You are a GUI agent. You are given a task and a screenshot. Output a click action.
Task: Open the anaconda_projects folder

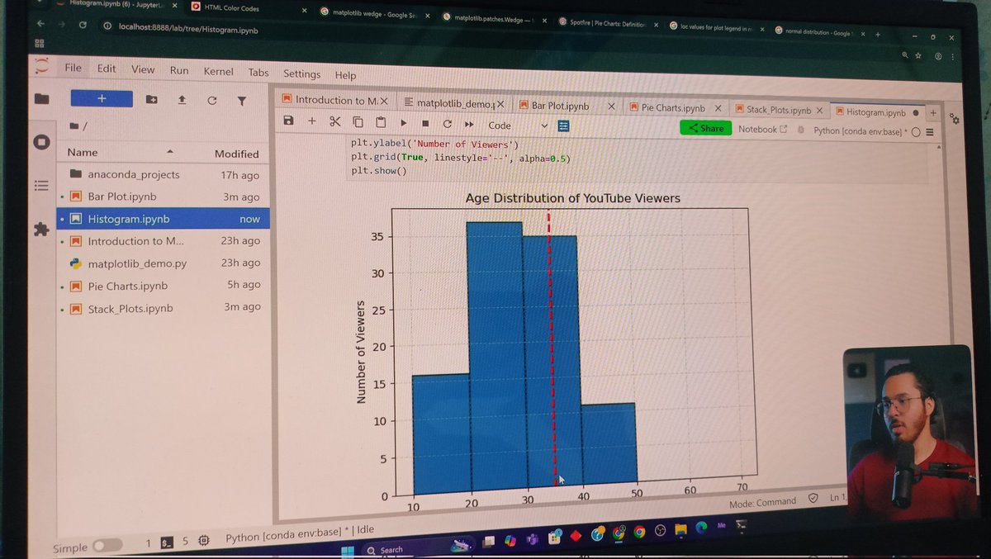(164, 175)
